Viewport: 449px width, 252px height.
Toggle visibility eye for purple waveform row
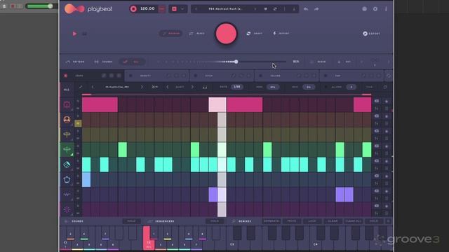pyautogui.click(x=377, y=191)
